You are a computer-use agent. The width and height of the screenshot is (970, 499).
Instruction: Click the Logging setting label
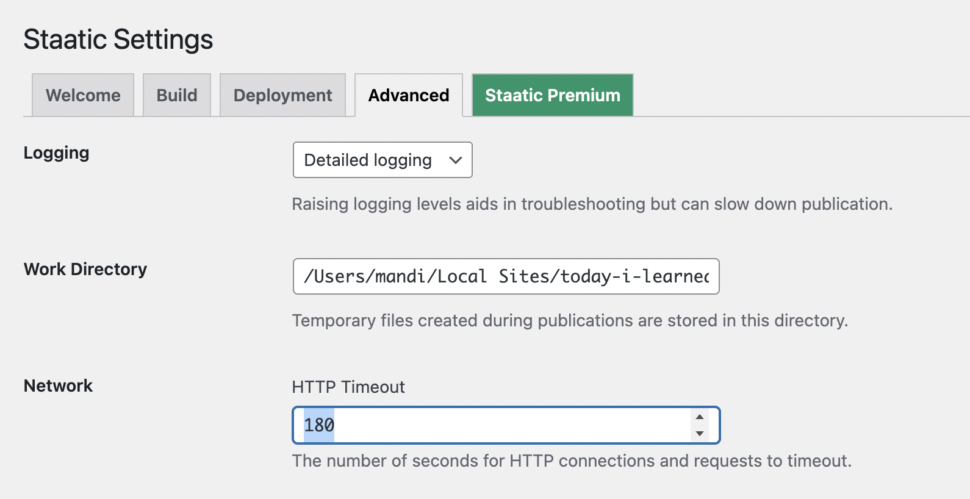(56, 153)
